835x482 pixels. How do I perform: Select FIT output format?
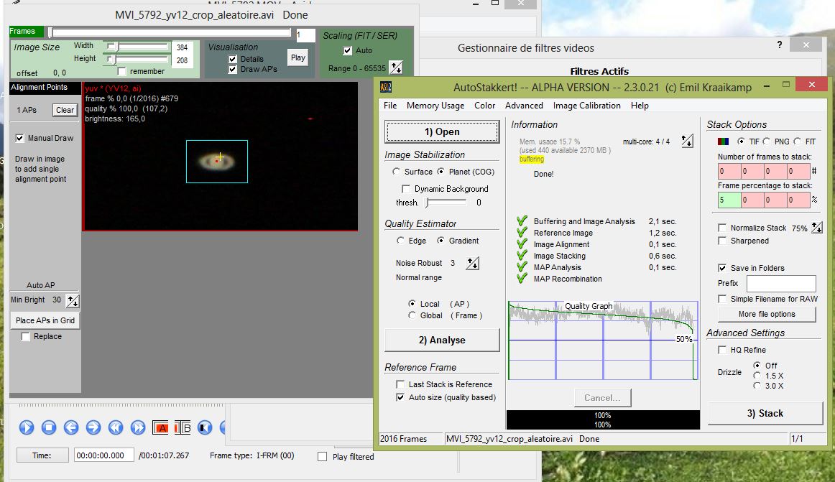797,142
